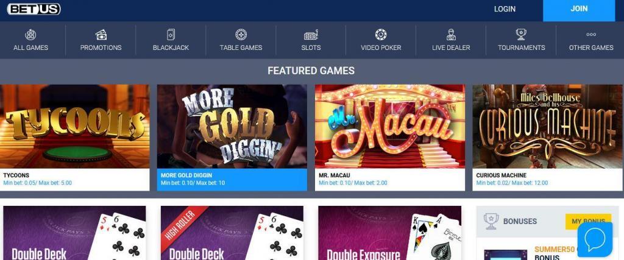
Task: Open Tournaments trophy icon
Action: point(521,35)
